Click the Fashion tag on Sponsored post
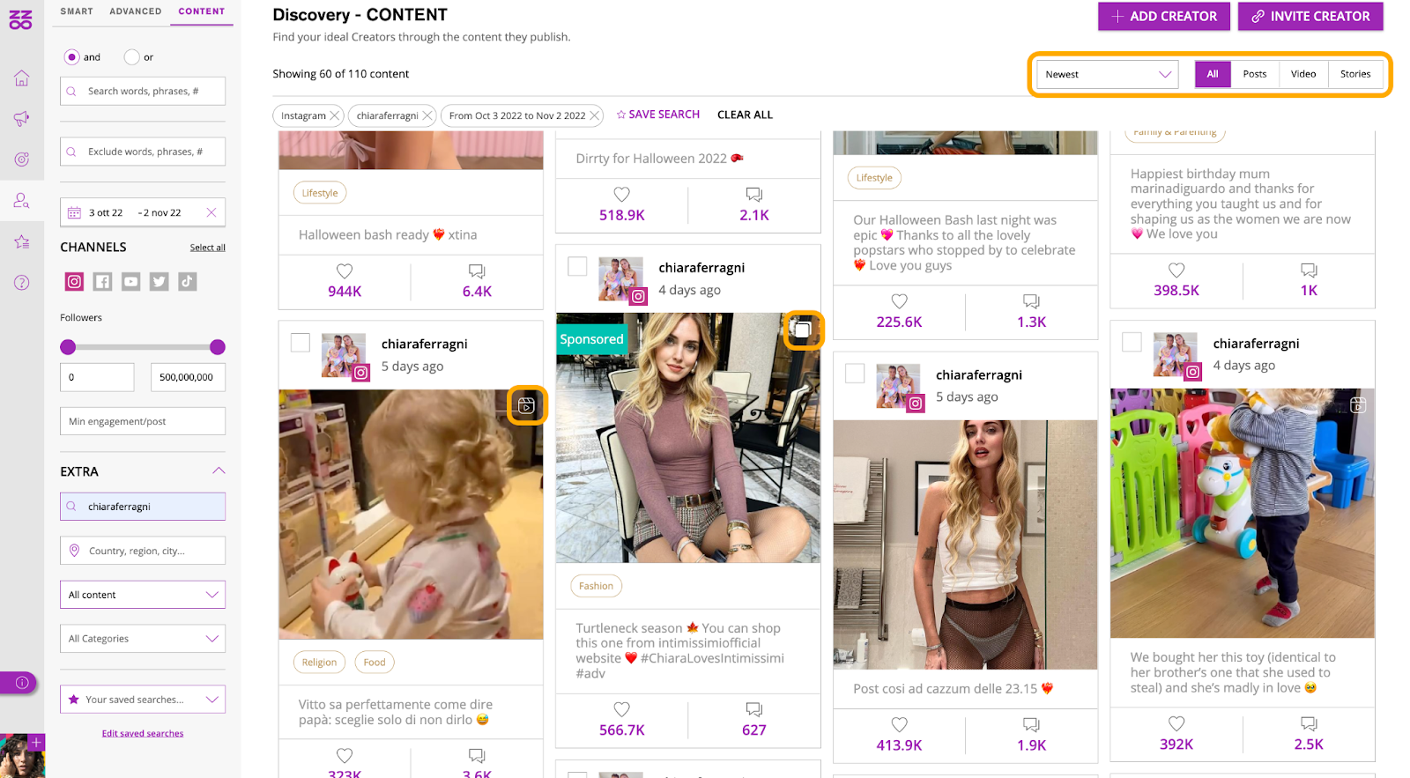The image size is (1410, 778). (x=597, y=586)
